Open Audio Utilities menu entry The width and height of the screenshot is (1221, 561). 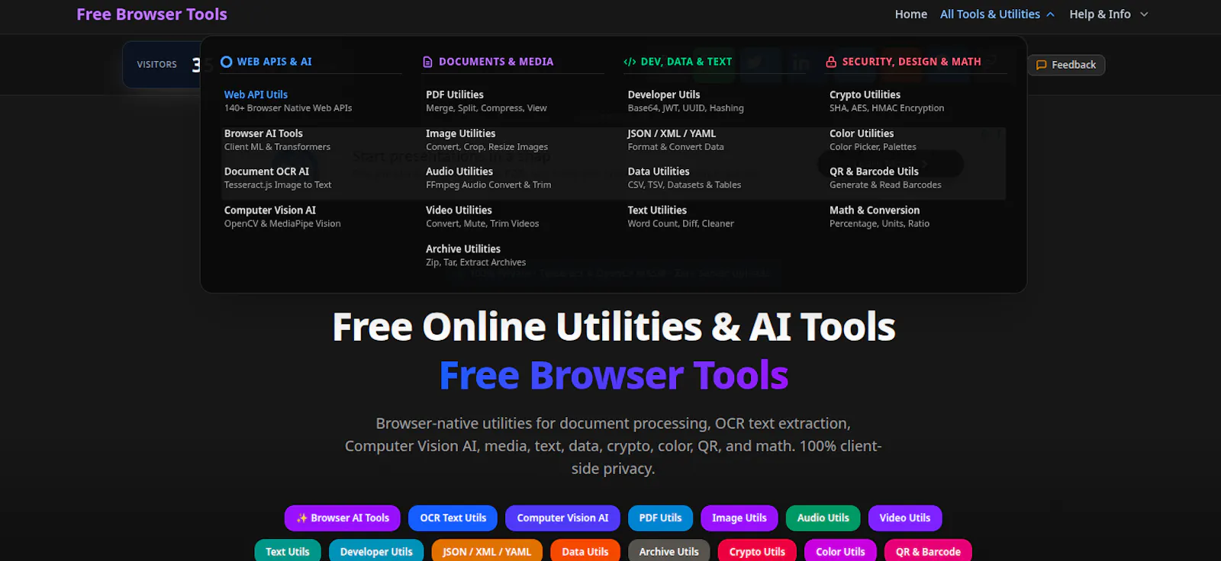coord(488,178)
